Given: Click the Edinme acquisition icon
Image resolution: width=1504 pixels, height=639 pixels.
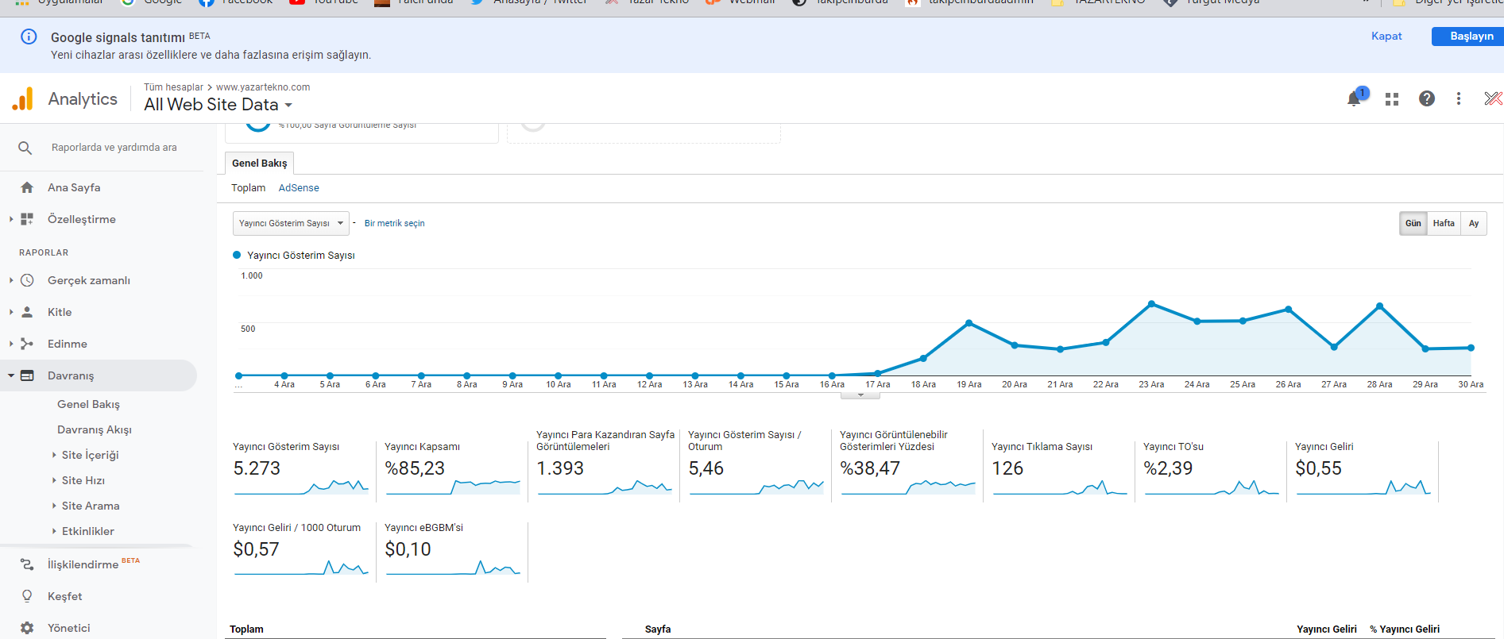Looking at the screenshot, I should pos(27,344).
